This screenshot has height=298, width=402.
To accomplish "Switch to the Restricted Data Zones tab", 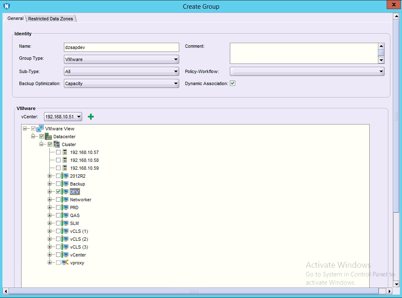I will [51, 19].
